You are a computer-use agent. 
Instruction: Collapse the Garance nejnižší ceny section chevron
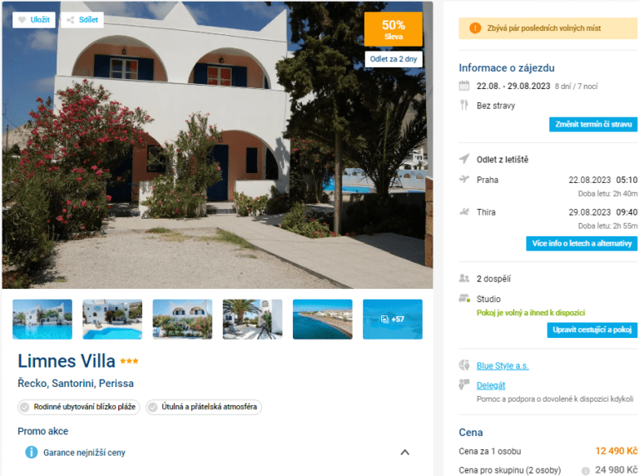[x=404, y=453]
